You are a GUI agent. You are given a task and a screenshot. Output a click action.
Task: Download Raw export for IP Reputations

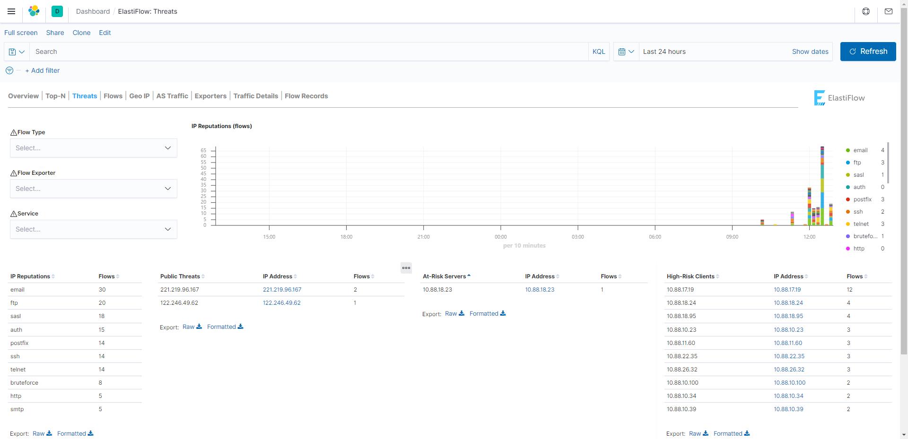point(42,433)
